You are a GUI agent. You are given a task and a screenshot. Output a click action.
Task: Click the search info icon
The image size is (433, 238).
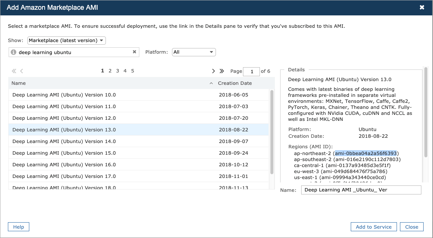coord(14,52)
